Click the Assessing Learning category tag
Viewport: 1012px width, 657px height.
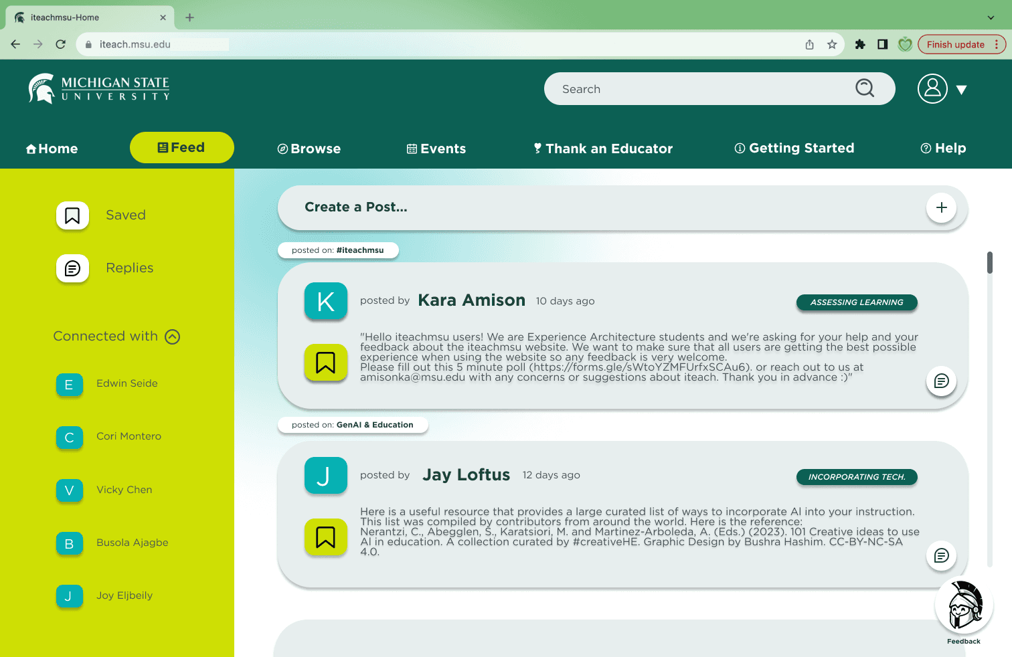tap(857, 302)
